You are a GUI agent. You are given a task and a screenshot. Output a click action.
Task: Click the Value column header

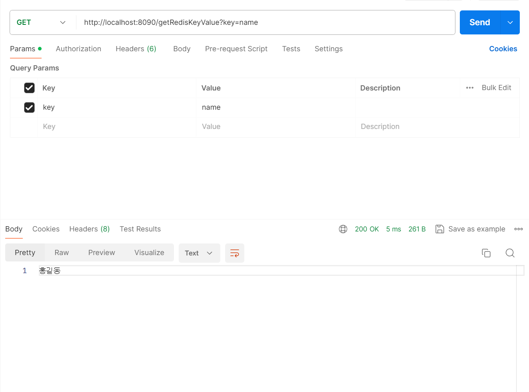211,88
